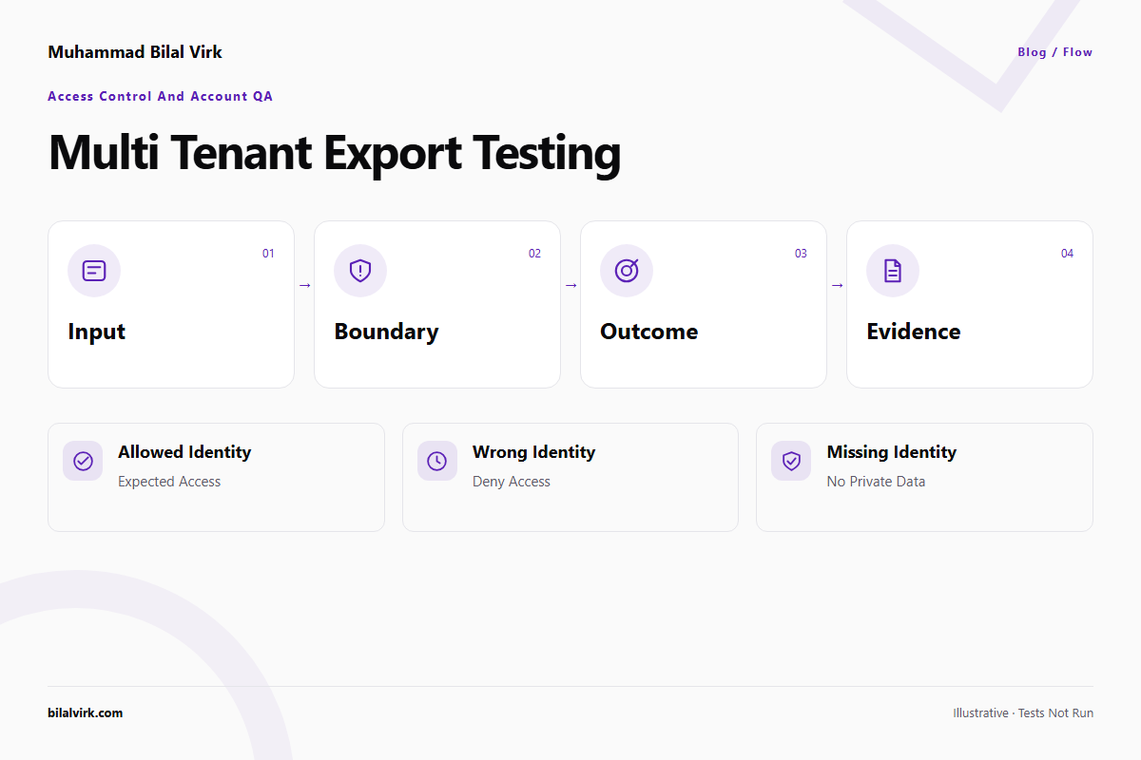Click the Deny Access subtitle

coord(512,482)
